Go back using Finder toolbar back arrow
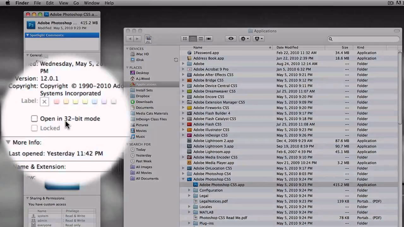404x227 pixels. (130, 39)
